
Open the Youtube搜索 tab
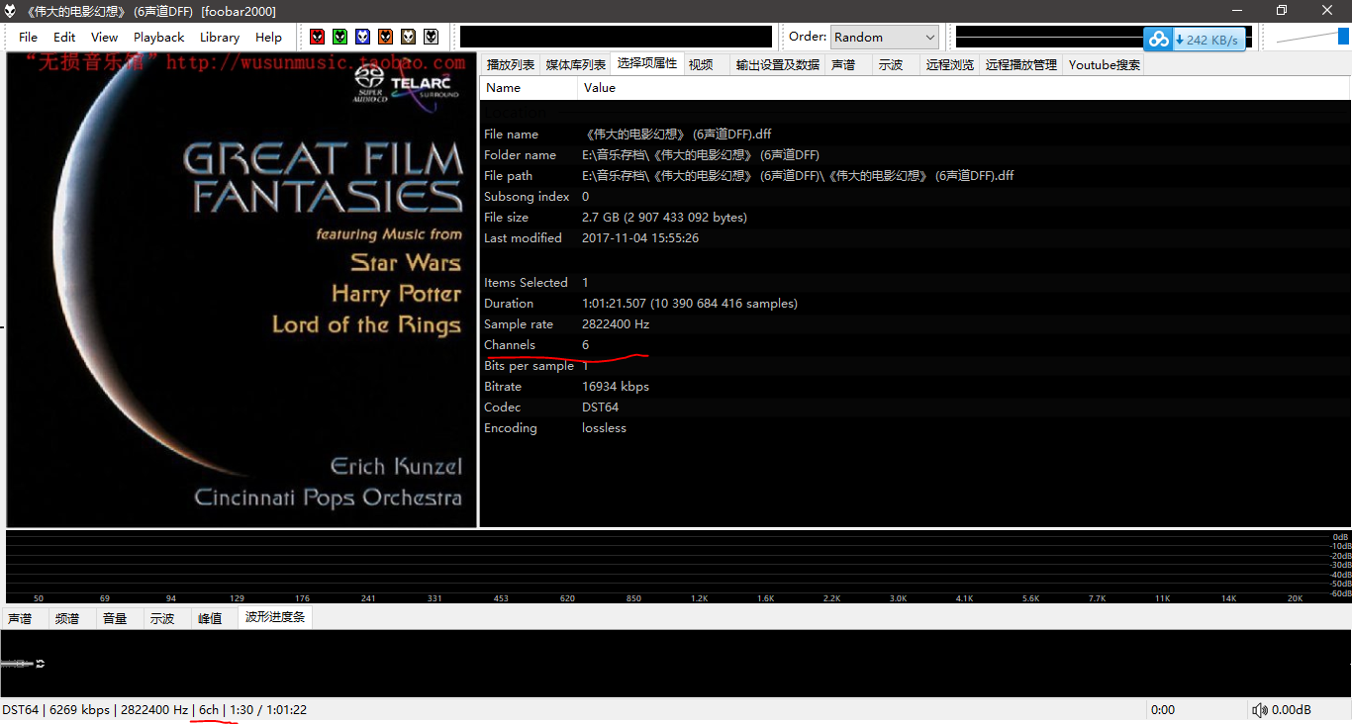[x=1104, y=64]
